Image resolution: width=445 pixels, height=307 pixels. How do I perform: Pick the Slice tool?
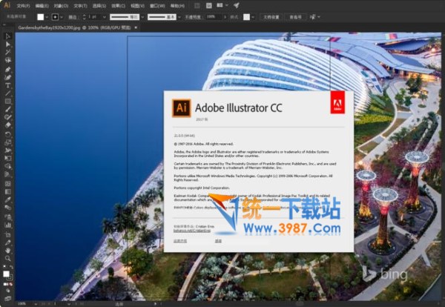7,243
